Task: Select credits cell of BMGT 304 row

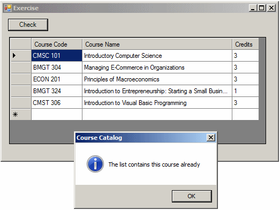Action: pos(245,67)
